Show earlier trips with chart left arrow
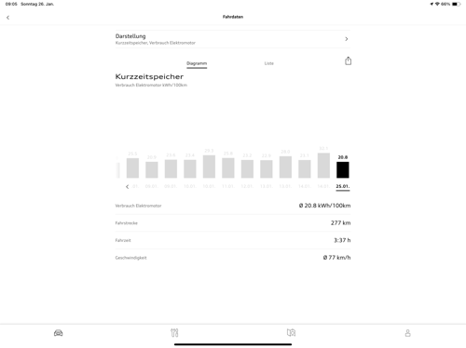Screen dimensions: 466x348 (x=127, y=186)
